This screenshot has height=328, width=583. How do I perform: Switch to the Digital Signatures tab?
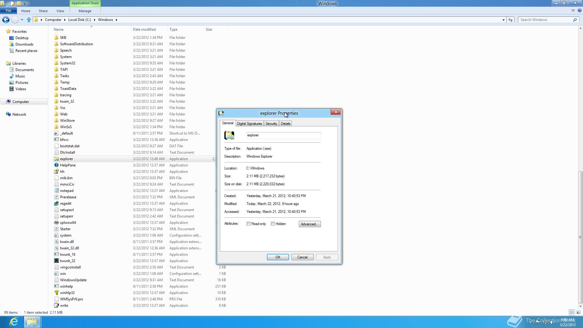249,124
